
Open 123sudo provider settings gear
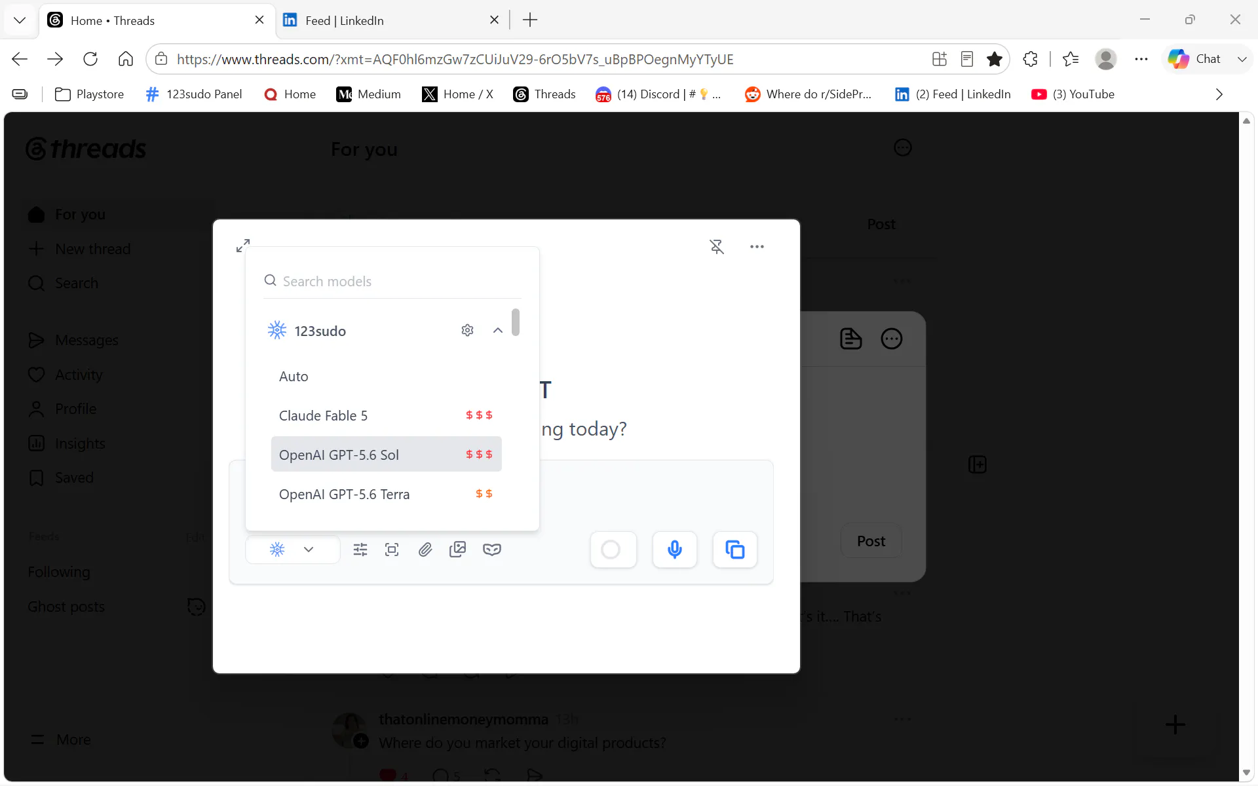coord(467,330)
